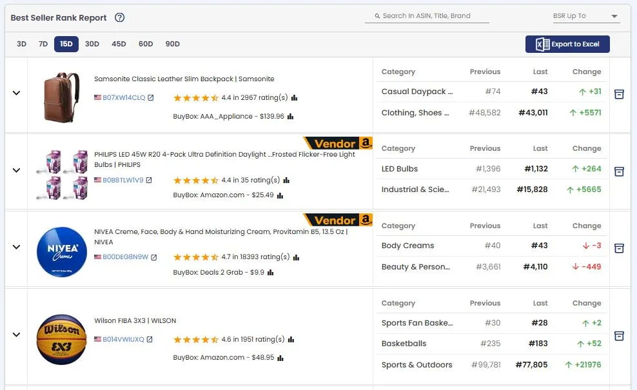Click the Casual Daypack category cell
637x390 pixels.
tap(416, 92)
